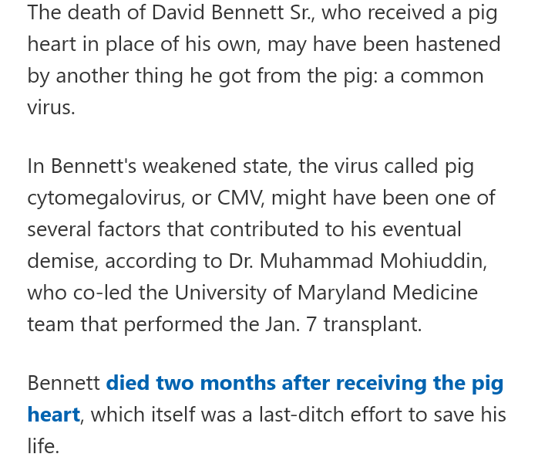Click the word "virus." ending first paragraph

pos(51,107)
